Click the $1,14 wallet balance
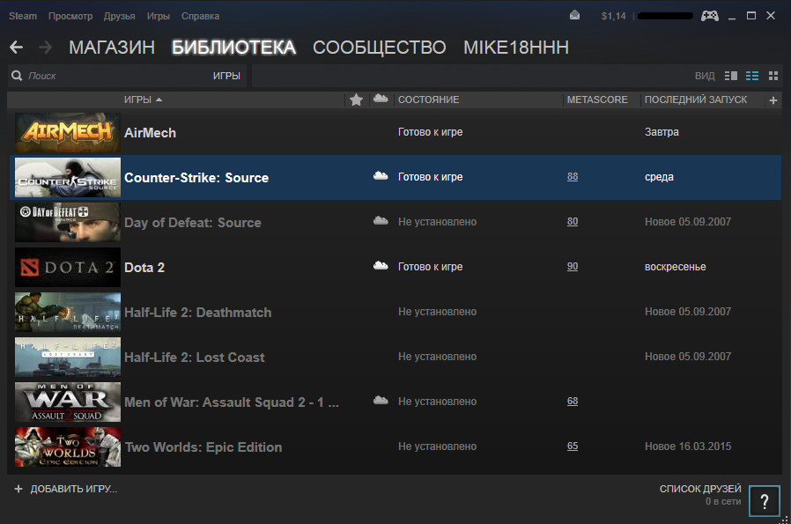Viewport: 791px width, 524px height. (613, 16)
